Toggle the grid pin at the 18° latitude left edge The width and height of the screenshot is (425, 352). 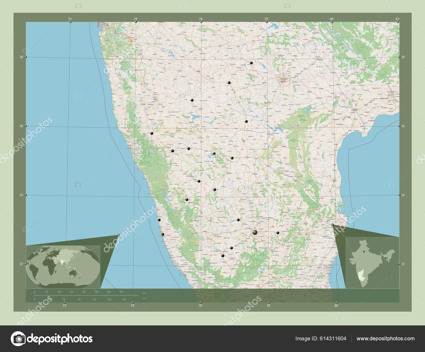25,57
